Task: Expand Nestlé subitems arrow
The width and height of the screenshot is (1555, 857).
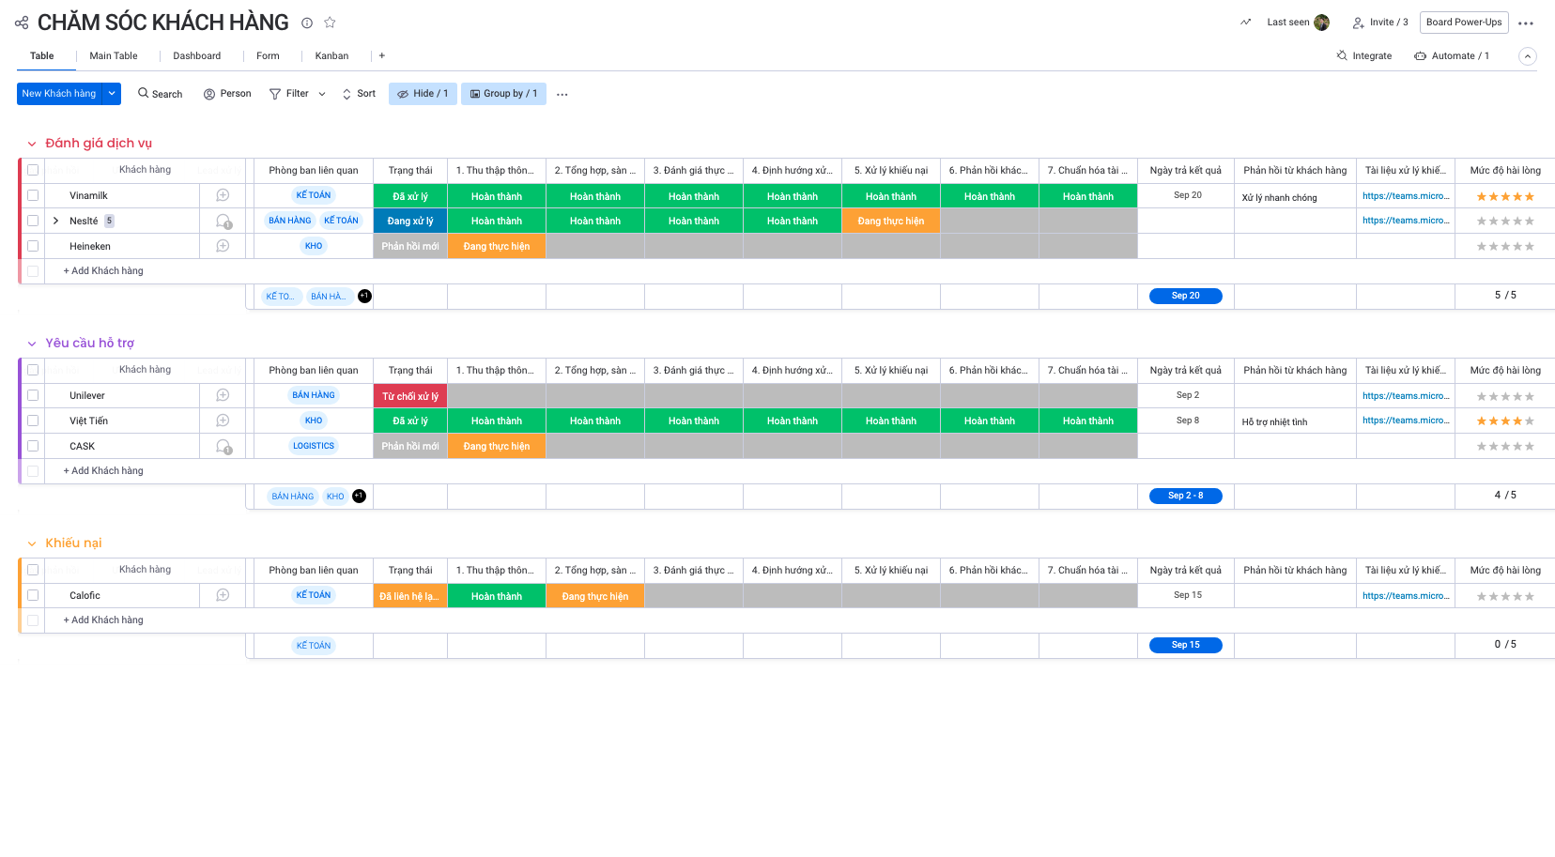Action: pyautogui.click(x=56, y=221)
